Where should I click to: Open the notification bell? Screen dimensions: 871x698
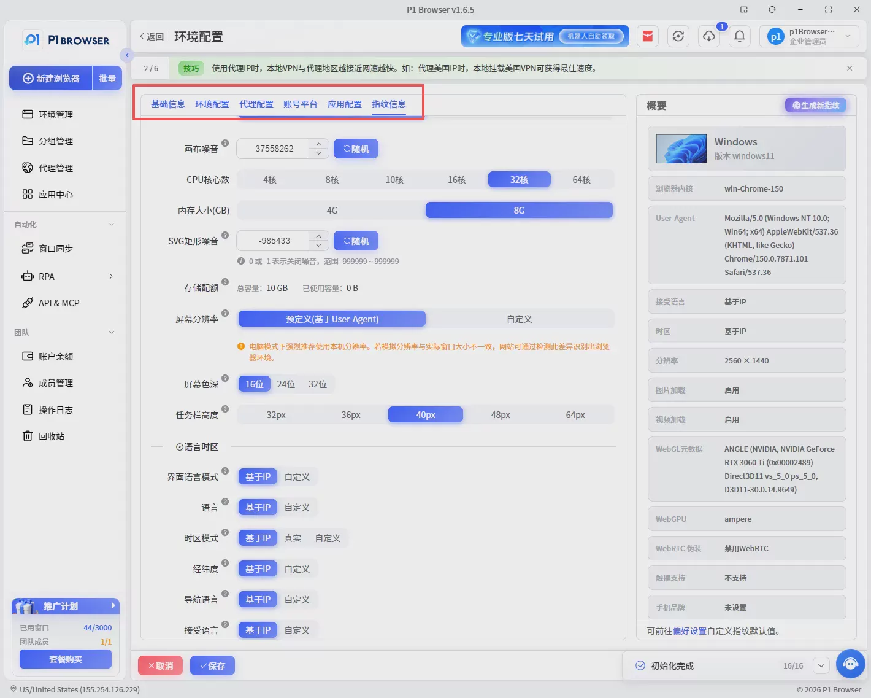(x=740, y=36)
